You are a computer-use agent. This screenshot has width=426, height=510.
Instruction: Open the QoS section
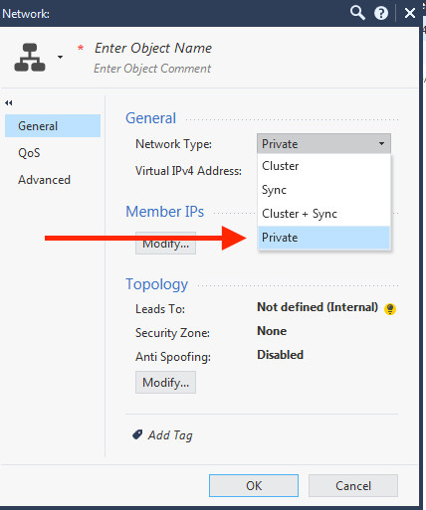point(29,153)
